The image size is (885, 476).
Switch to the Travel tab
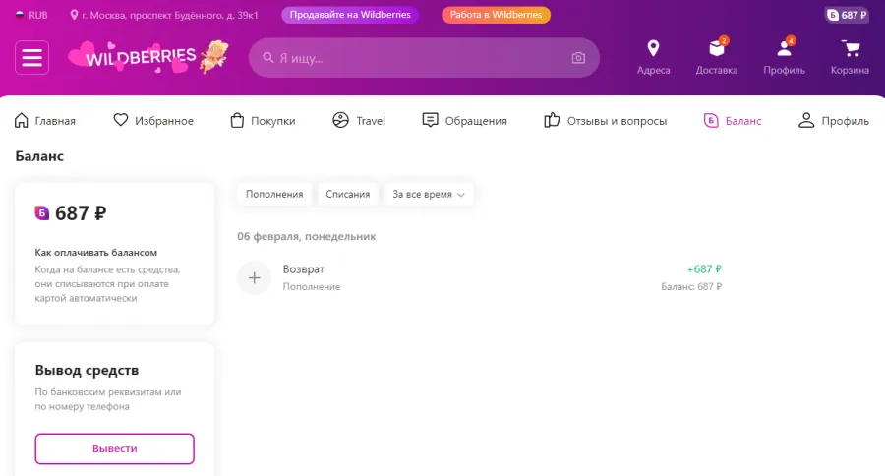(x=359, y=120)
